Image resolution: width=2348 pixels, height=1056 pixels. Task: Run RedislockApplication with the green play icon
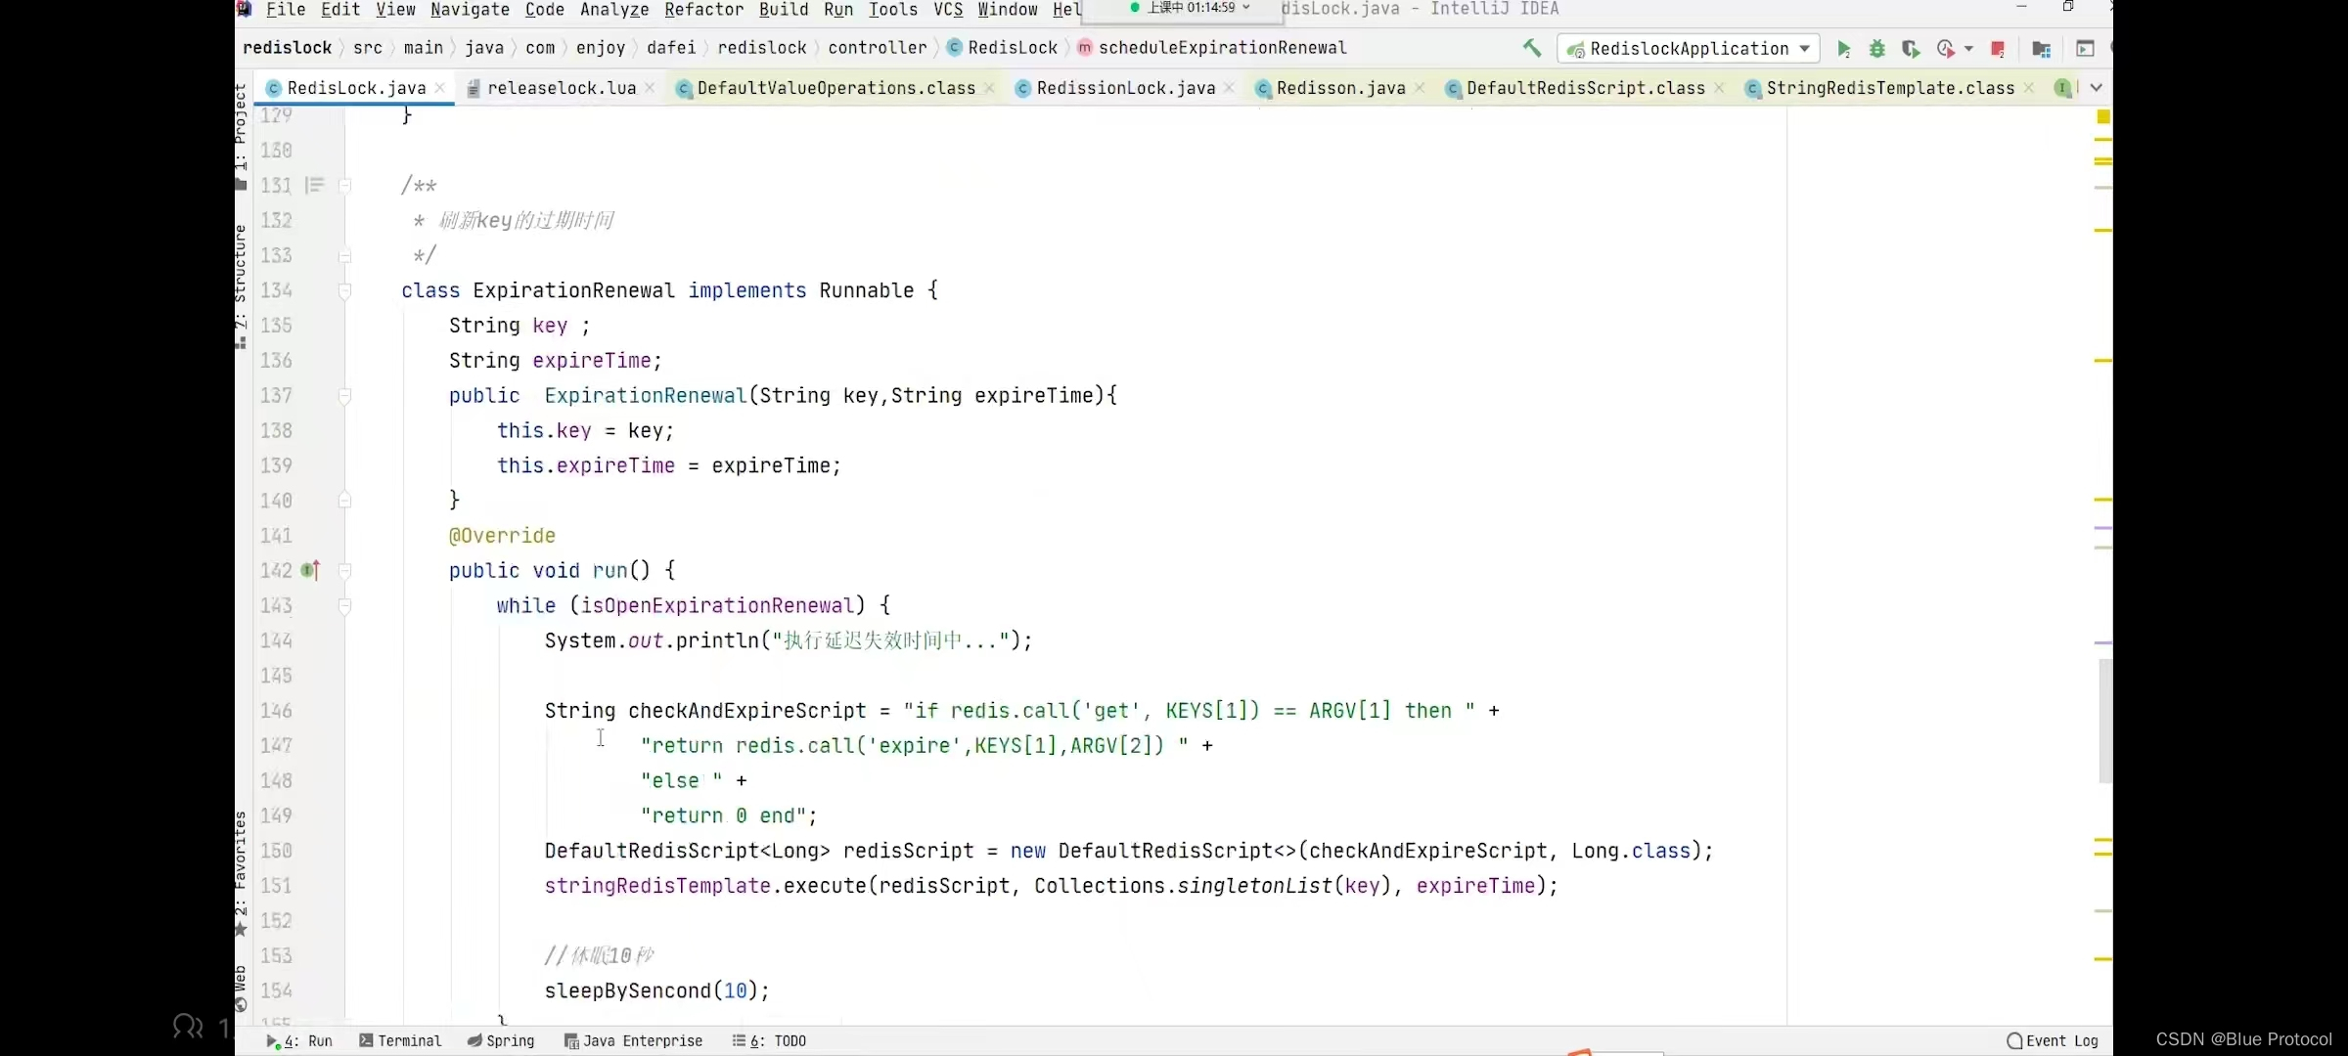1843,49
